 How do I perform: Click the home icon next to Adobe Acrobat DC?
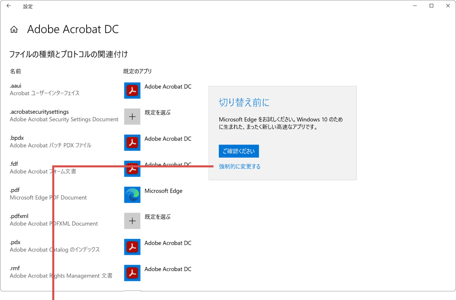(14, 29)
